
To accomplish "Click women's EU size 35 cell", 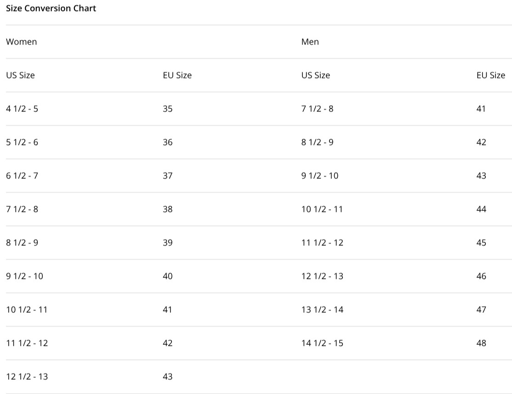I will pyautogui.click(x=168, y=109).
